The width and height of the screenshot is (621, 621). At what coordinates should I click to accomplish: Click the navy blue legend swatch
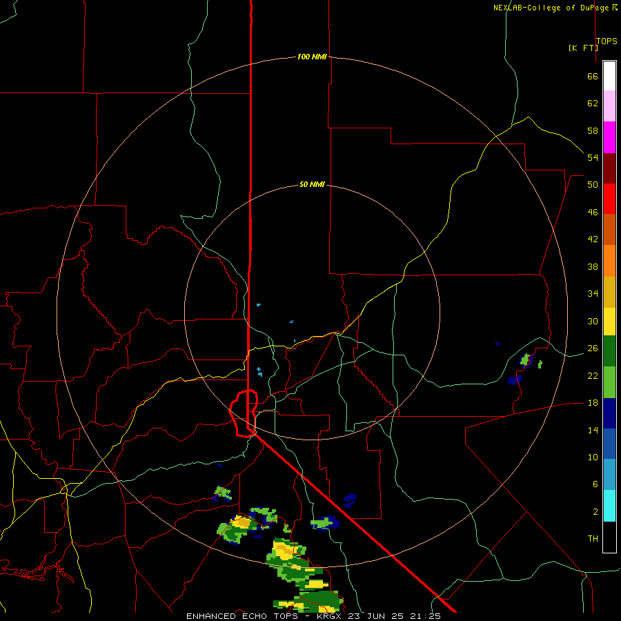[609, 413]
